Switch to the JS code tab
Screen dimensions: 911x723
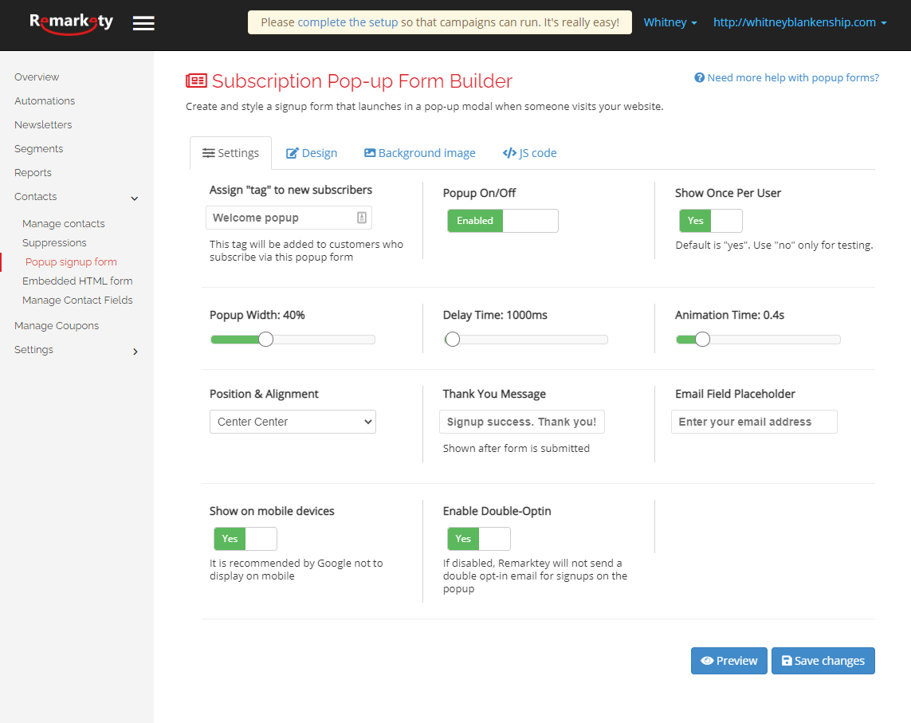click(529, 153)
